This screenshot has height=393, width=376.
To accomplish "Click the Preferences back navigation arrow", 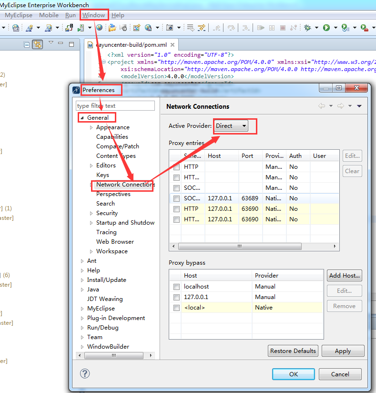I will (x=322, y=106).
